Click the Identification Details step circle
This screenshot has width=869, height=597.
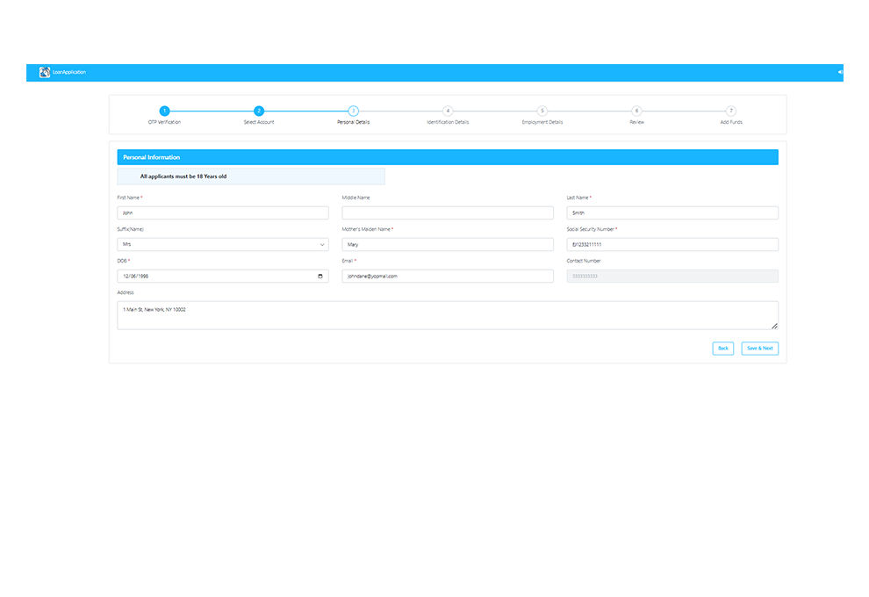448,111
